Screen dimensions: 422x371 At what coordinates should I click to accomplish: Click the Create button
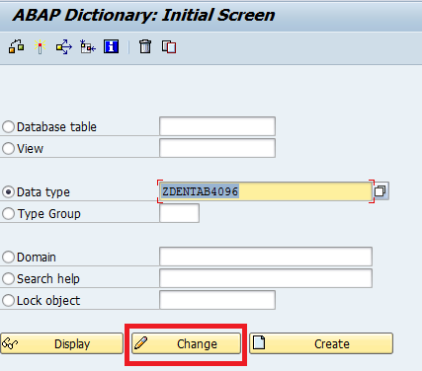tap(321, 343)
